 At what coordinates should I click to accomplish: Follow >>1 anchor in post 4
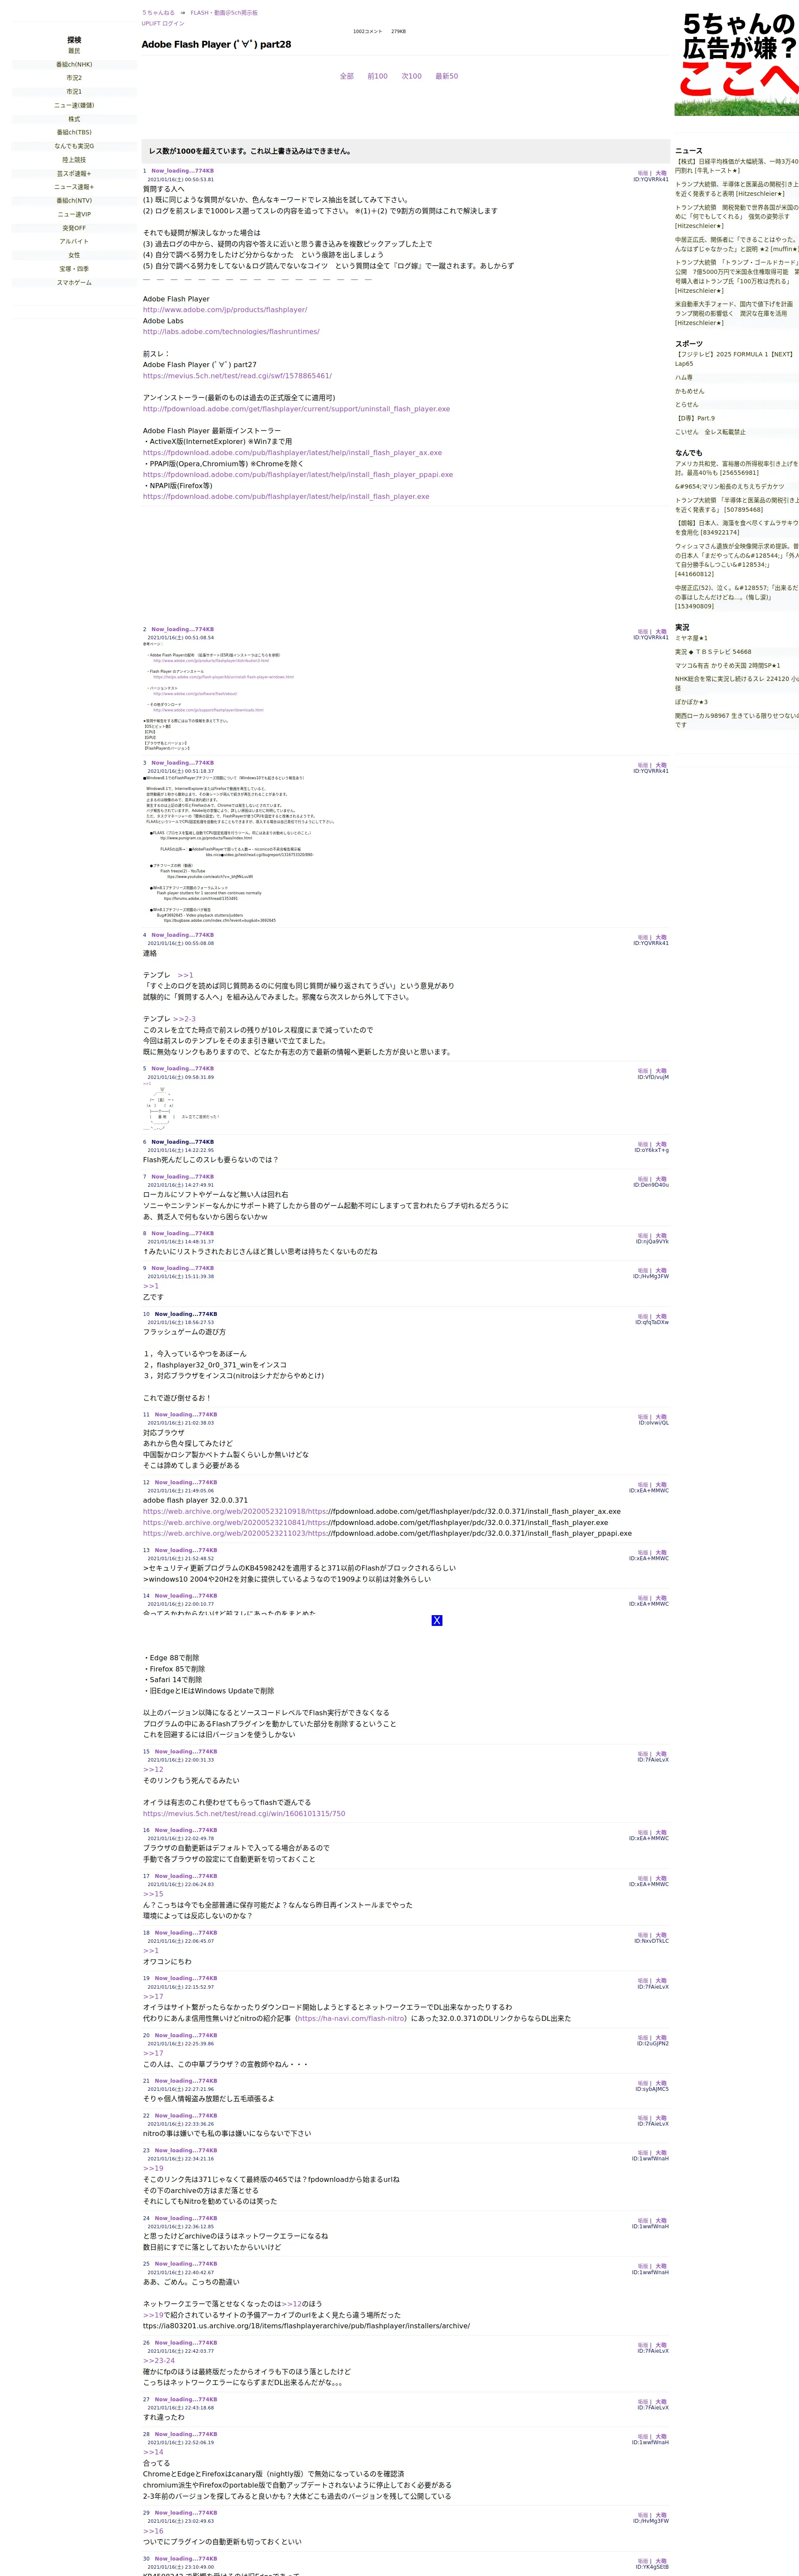[x=185, y=975]
